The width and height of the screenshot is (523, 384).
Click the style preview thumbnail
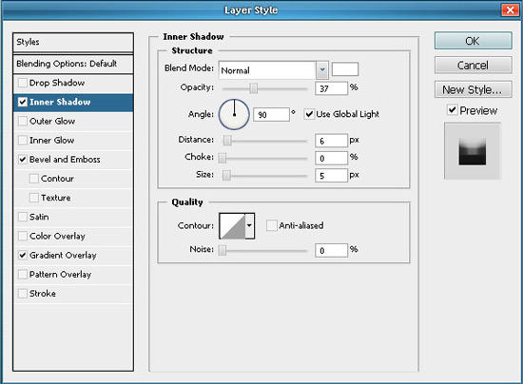pos(473,151)
